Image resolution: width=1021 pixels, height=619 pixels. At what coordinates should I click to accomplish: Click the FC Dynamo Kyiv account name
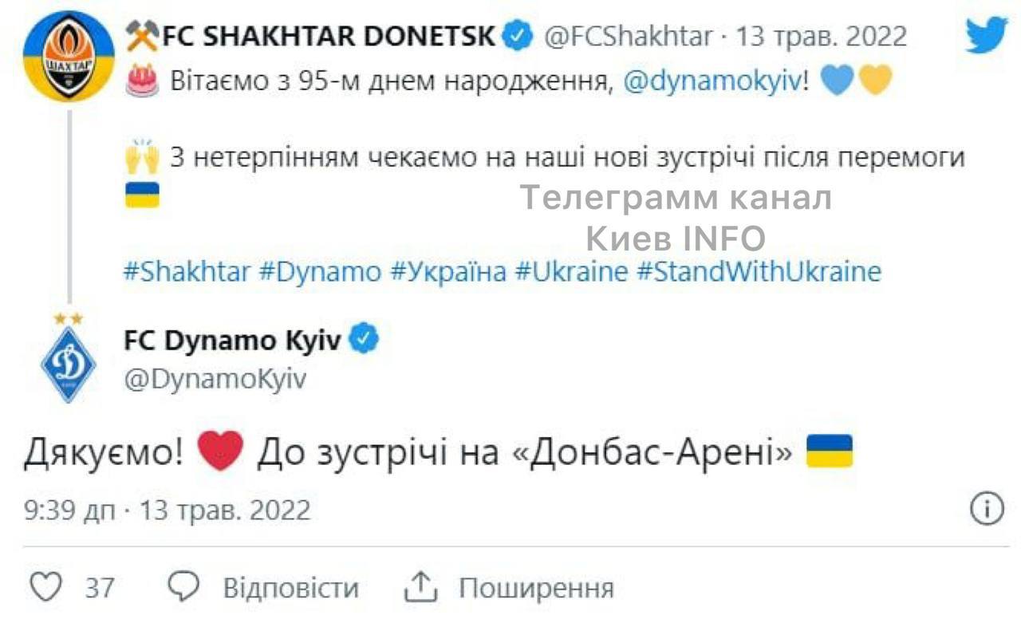[232, 341]
